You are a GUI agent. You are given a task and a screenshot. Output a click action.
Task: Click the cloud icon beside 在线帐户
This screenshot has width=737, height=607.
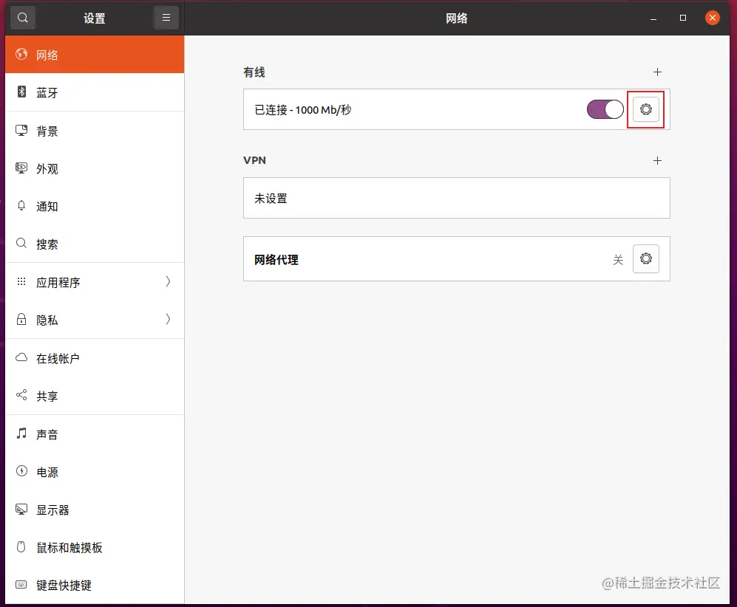pyautogui.click(x=21, y=357)
